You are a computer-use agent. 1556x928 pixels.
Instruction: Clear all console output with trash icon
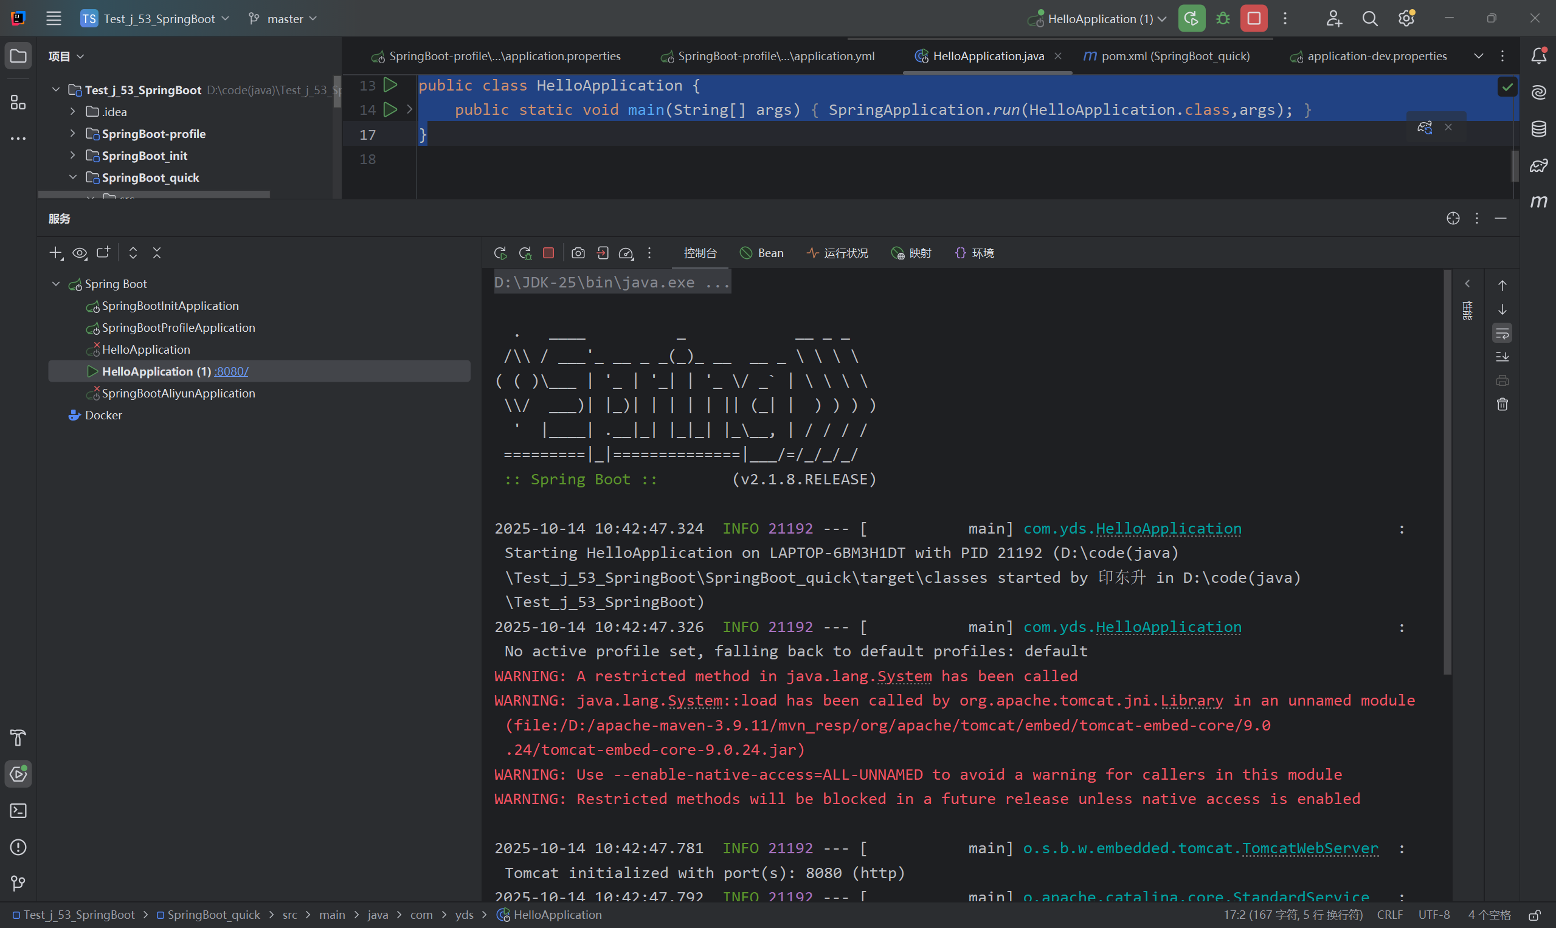point(1501,404)
